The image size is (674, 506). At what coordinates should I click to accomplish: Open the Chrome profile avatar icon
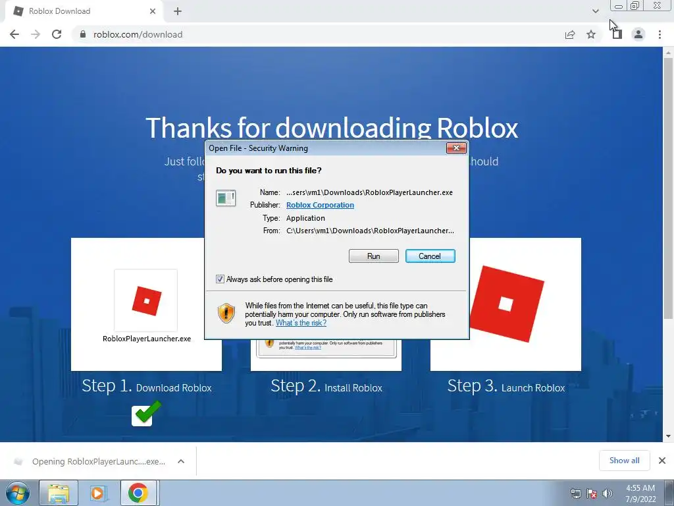pos(638,34)
